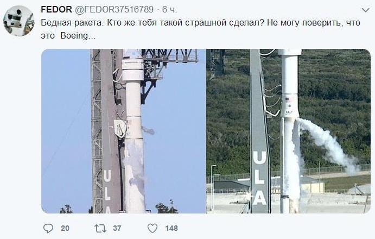375x239 pixels.
Task: Like the tweet with the heart icon
Action: (152, 228)
